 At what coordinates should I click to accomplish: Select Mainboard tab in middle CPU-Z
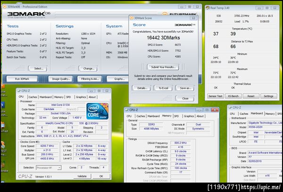[153, 116]
